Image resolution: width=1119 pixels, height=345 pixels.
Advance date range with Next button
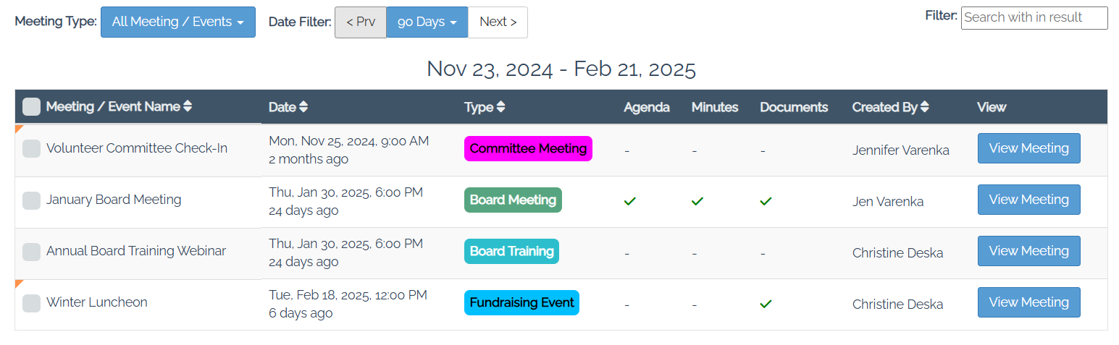point(498,22)
